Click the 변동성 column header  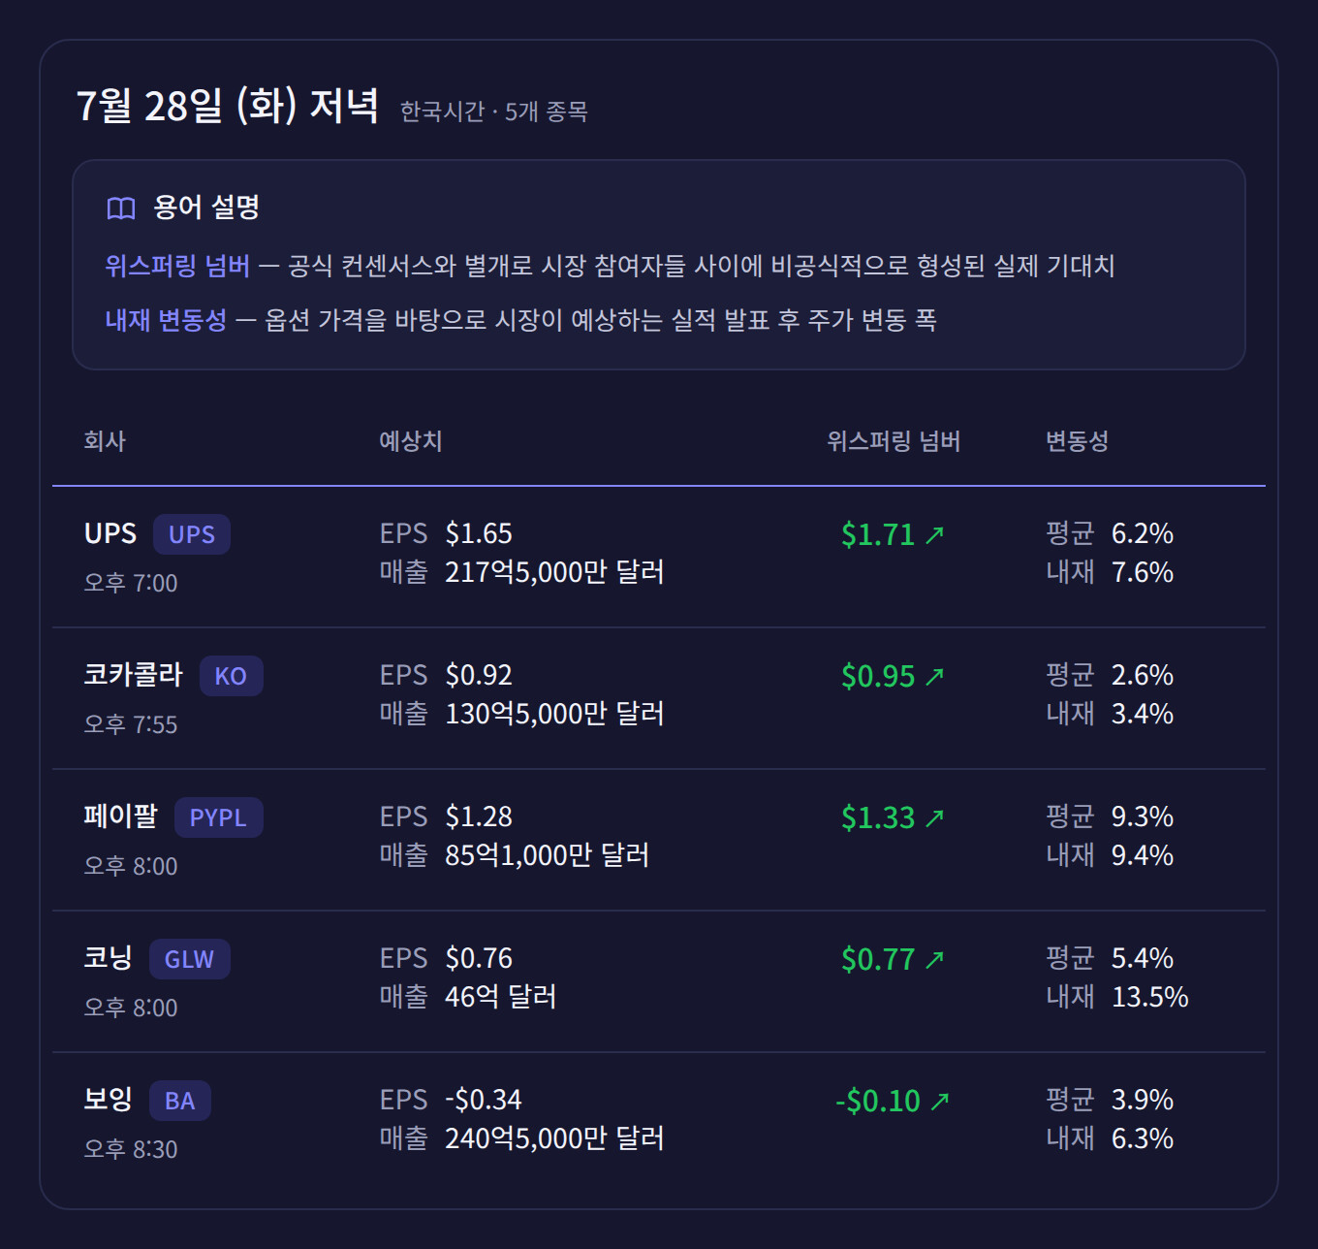pyautogui.click(x=1077, y=441)
